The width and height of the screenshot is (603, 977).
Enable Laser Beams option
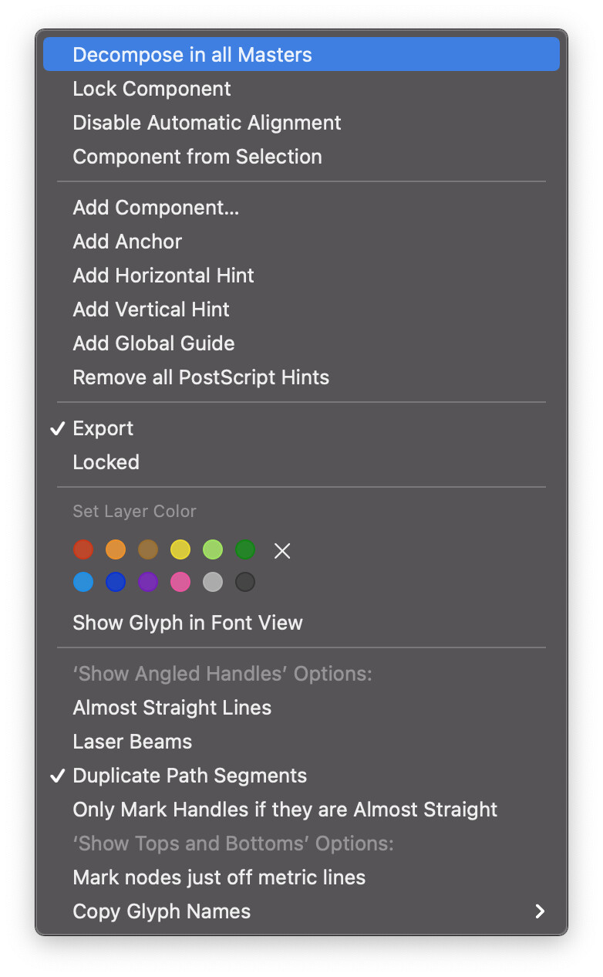point(133,742)
